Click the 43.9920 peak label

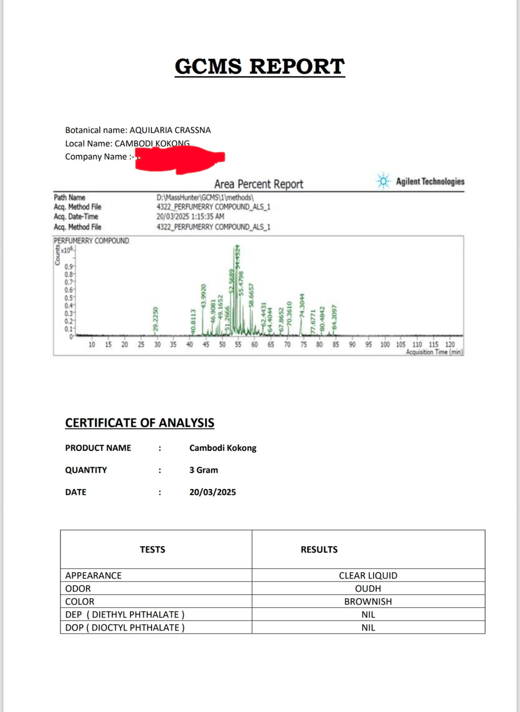click(204, 297)
